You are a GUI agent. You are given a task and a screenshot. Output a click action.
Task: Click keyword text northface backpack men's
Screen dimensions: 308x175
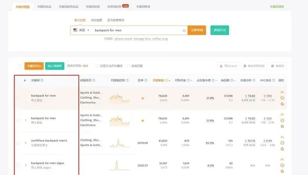point(49,141)
